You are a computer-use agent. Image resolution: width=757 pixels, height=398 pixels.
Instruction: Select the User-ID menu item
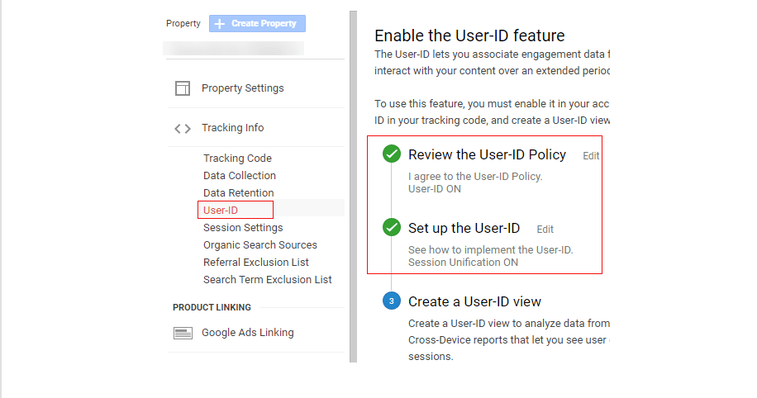coord(221,211)
